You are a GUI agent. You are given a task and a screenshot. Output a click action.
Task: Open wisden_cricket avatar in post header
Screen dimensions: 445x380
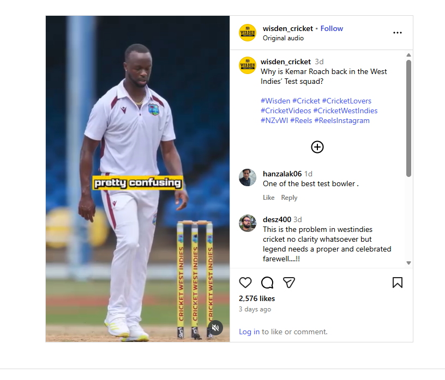[x=248, y=33]
